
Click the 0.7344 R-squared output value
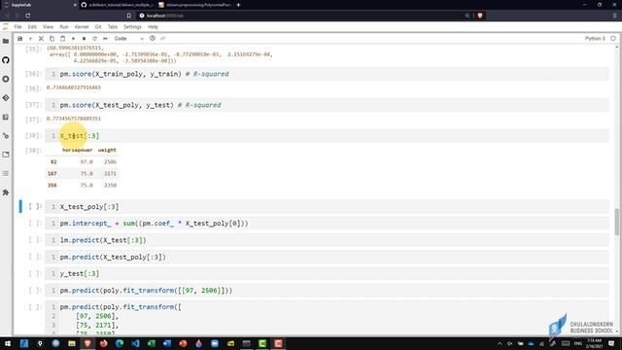pos(74,87)
